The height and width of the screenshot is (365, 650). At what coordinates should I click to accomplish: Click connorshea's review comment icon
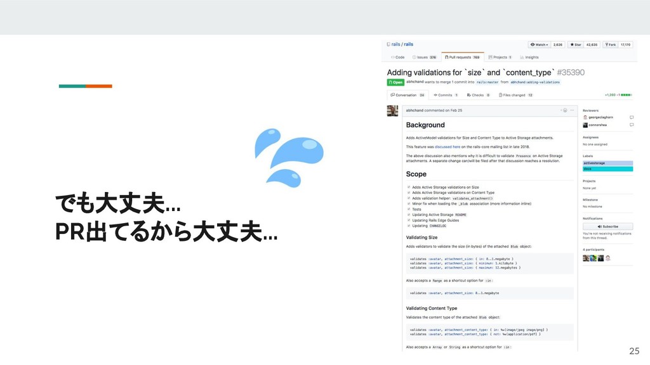[x=632, y=125]
